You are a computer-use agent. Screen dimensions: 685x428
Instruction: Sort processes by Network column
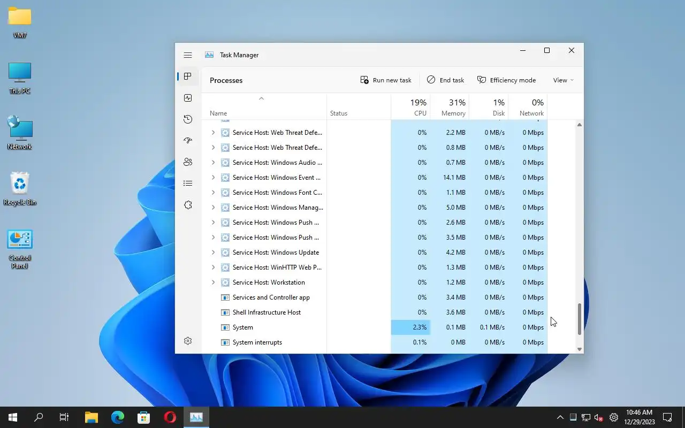coord(528,106)
